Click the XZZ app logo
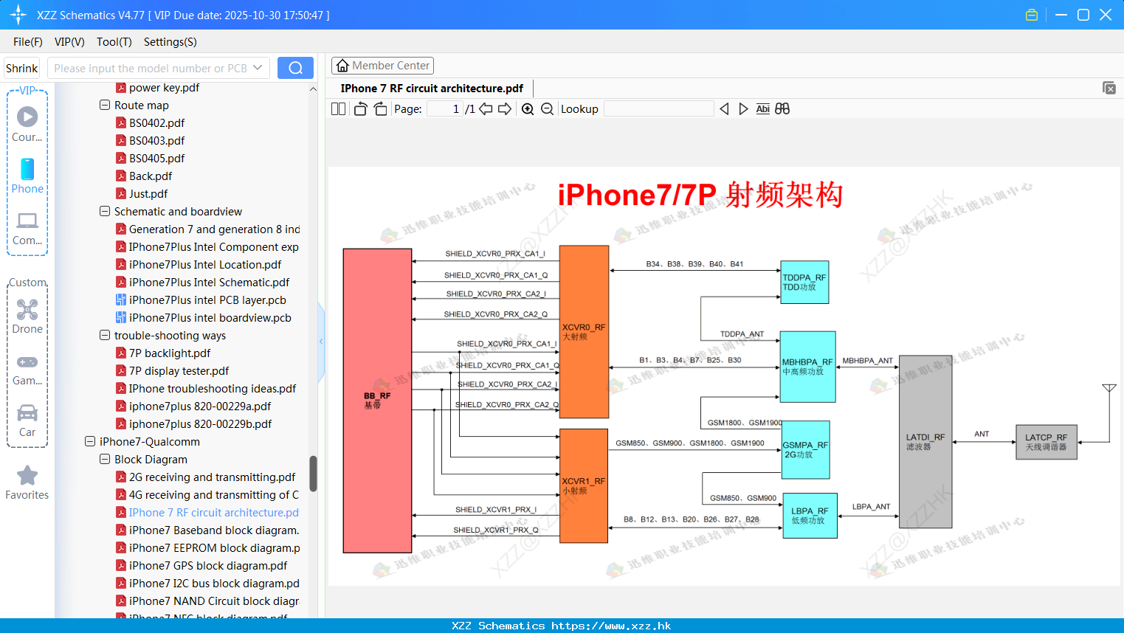 tap(18, 15)
